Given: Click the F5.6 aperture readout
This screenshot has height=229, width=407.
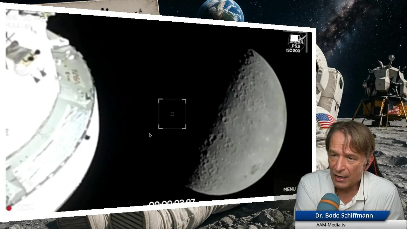Looking at the screenshot, I should pos(296,46).
